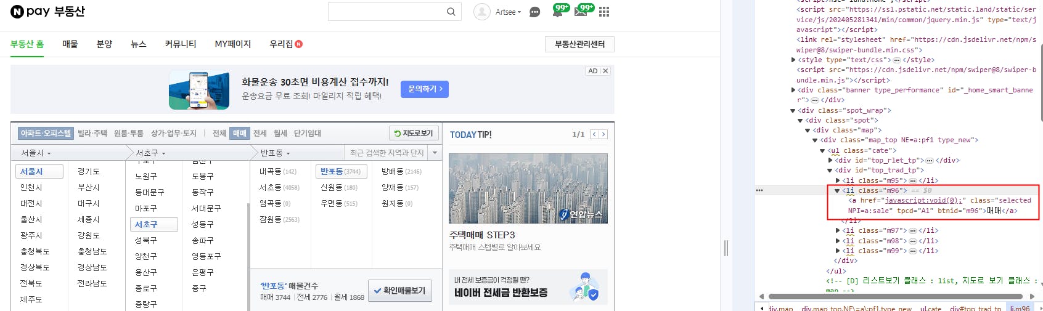The image size is (1043, 311).
Task: Expand recent searched regions dropdown arrow
Action: point(435,153)
